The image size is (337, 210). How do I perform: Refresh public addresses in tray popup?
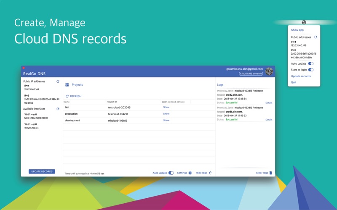pos(316,37)
